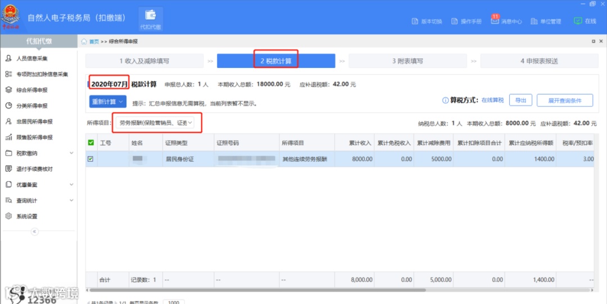Click the 在线算税 link
This screenshot has height=304, width=607.
(492, 100)
